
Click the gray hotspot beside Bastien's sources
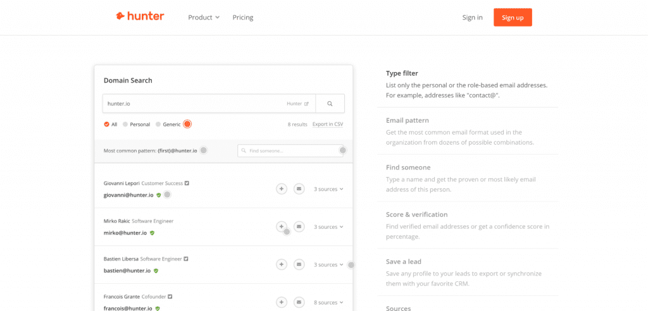(351, 265)
